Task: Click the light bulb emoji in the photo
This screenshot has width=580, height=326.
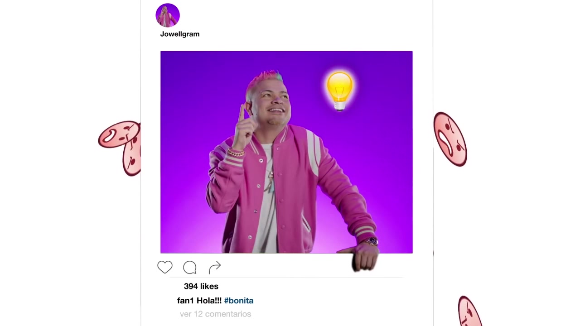Action: point(340,91)
